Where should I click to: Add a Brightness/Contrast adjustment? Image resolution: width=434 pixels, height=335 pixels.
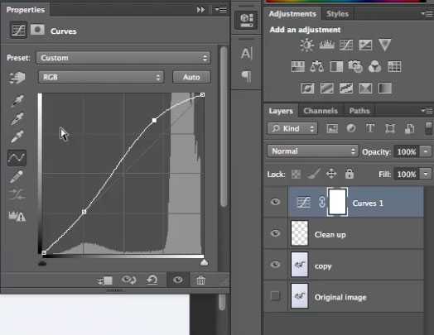point(306,45)
